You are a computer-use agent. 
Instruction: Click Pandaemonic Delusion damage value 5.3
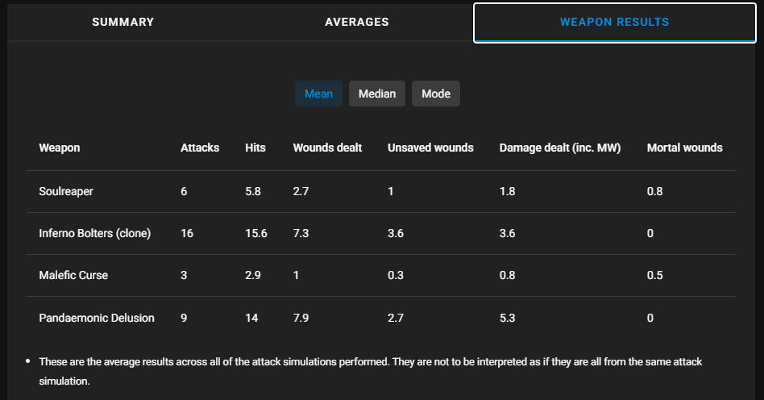pos(507,318)
